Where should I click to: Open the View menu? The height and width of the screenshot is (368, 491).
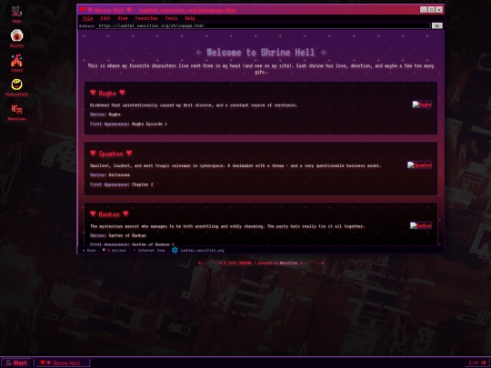123,18
